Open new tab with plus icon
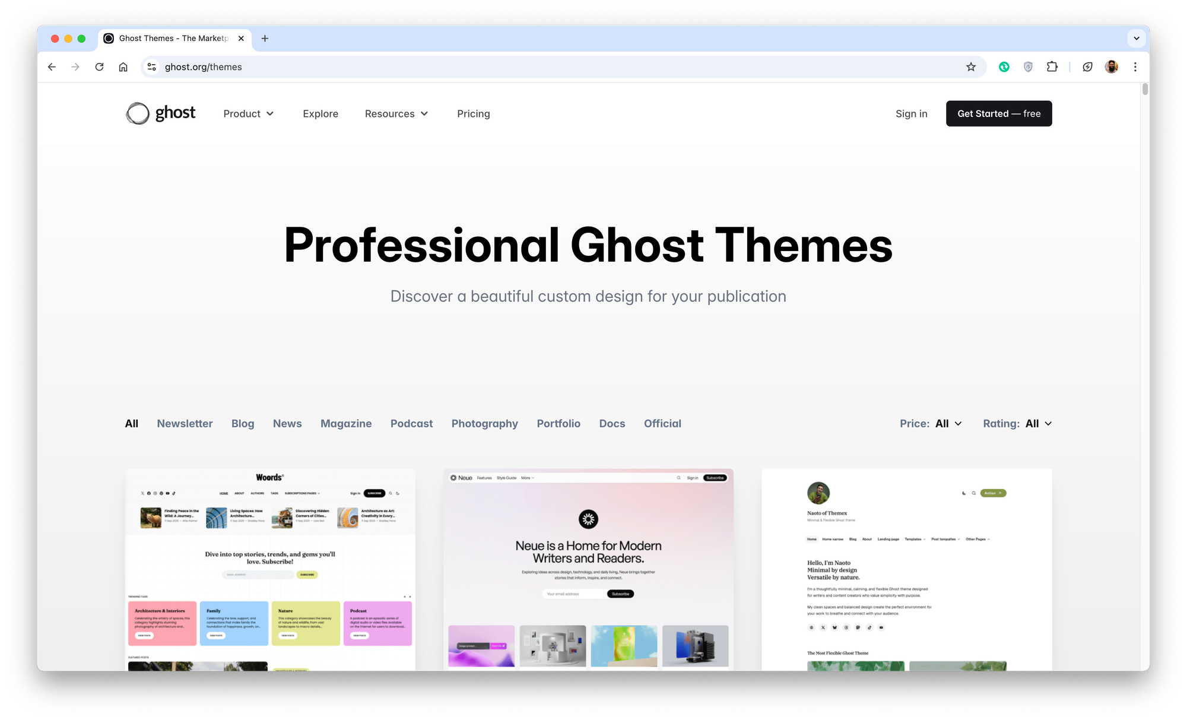Screen dimensions: 1187x720 point(265,39)
